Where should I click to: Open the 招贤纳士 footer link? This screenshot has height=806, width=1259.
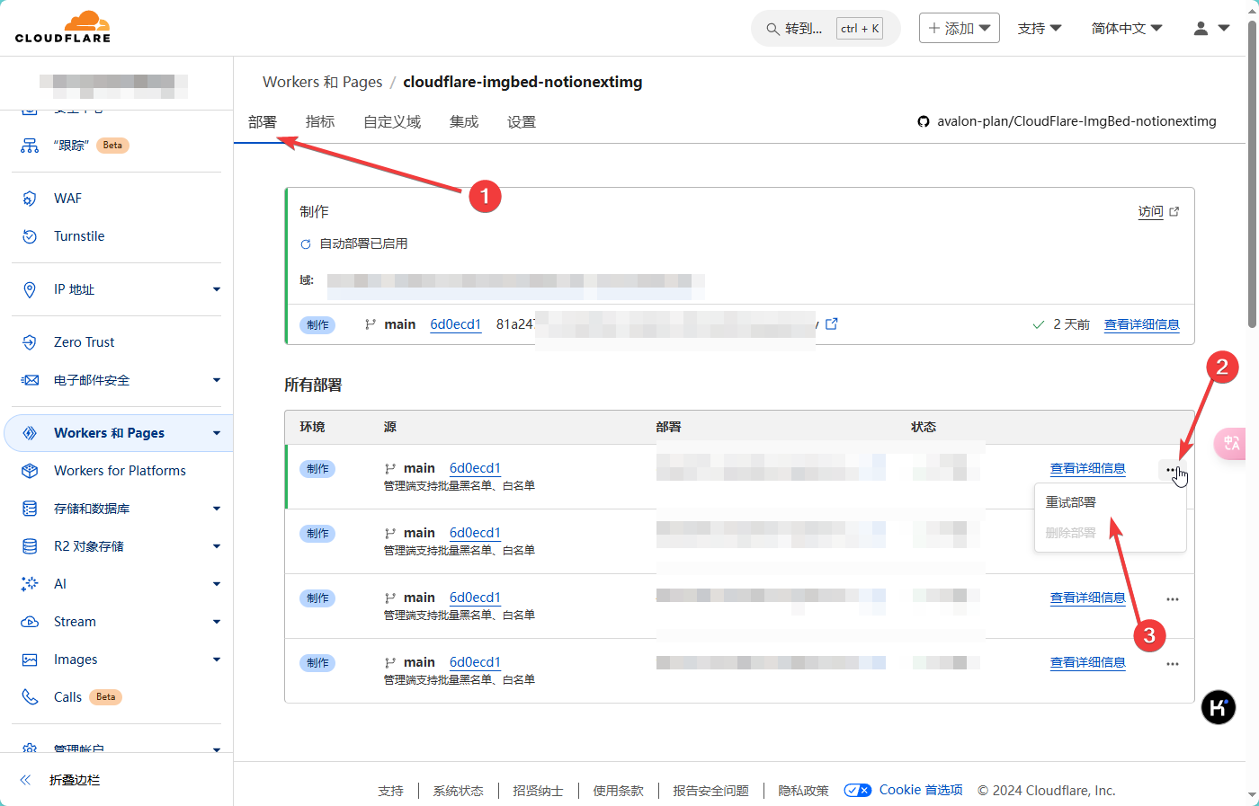pyautogui.click(x=539, y=791)
